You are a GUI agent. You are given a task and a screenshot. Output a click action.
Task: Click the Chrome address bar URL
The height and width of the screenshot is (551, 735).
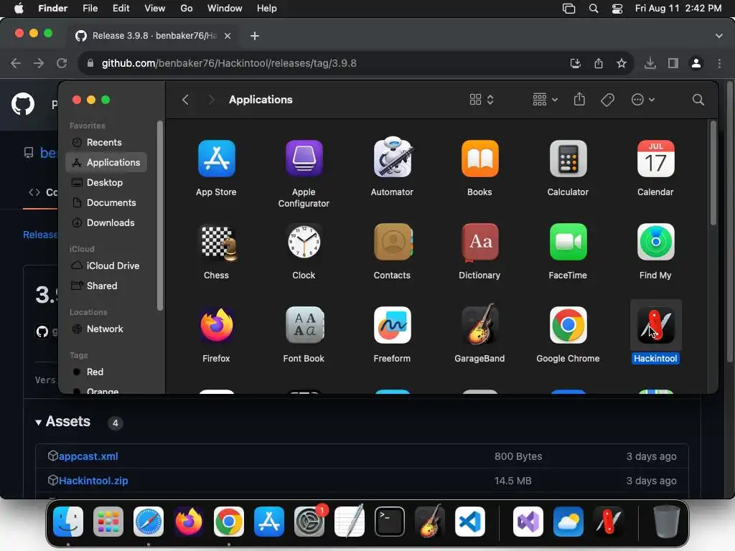[229, 63]
